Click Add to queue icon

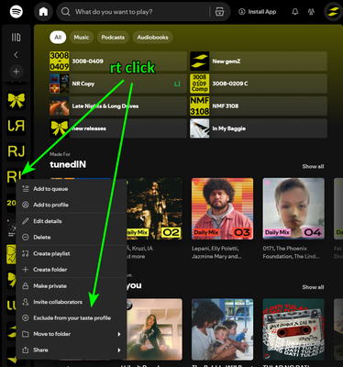[x=26, y=189]
